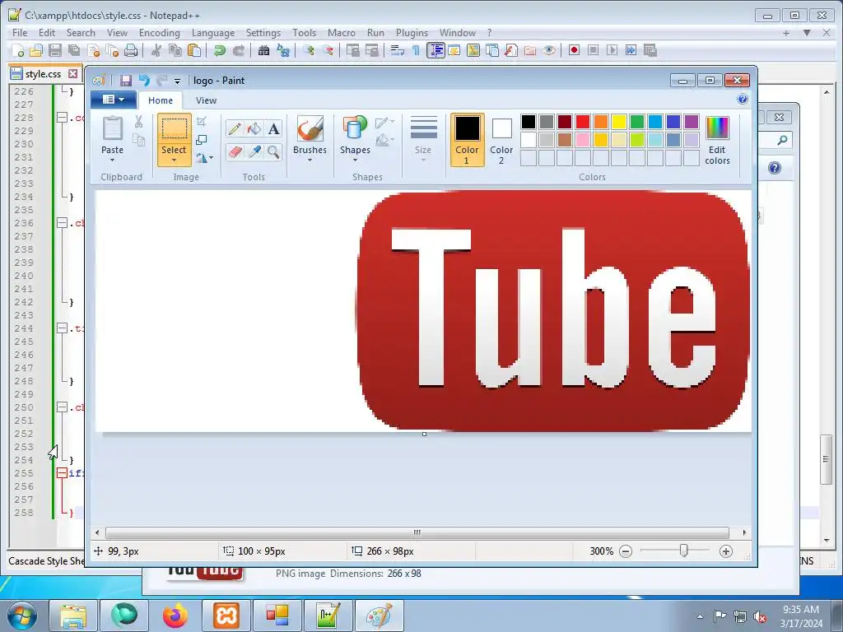This screenshot has height=632, width=843.
Task: Open the Select tool dropdown arrow
Action: point(174,160)
